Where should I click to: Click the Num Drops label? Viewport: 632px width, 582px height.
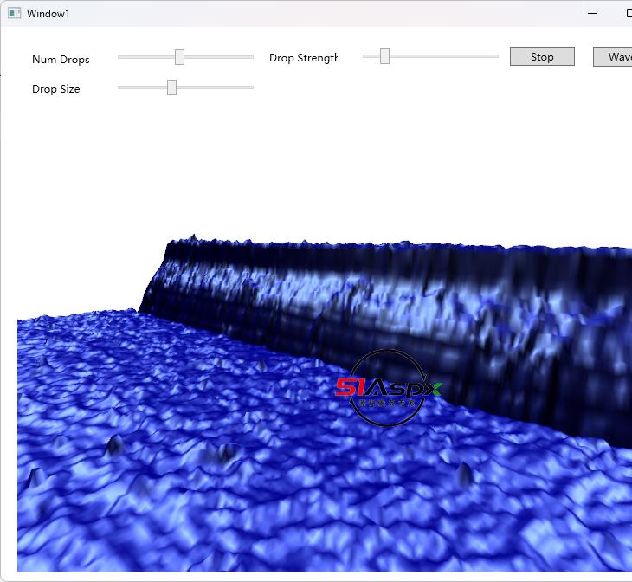pos(61,60)
